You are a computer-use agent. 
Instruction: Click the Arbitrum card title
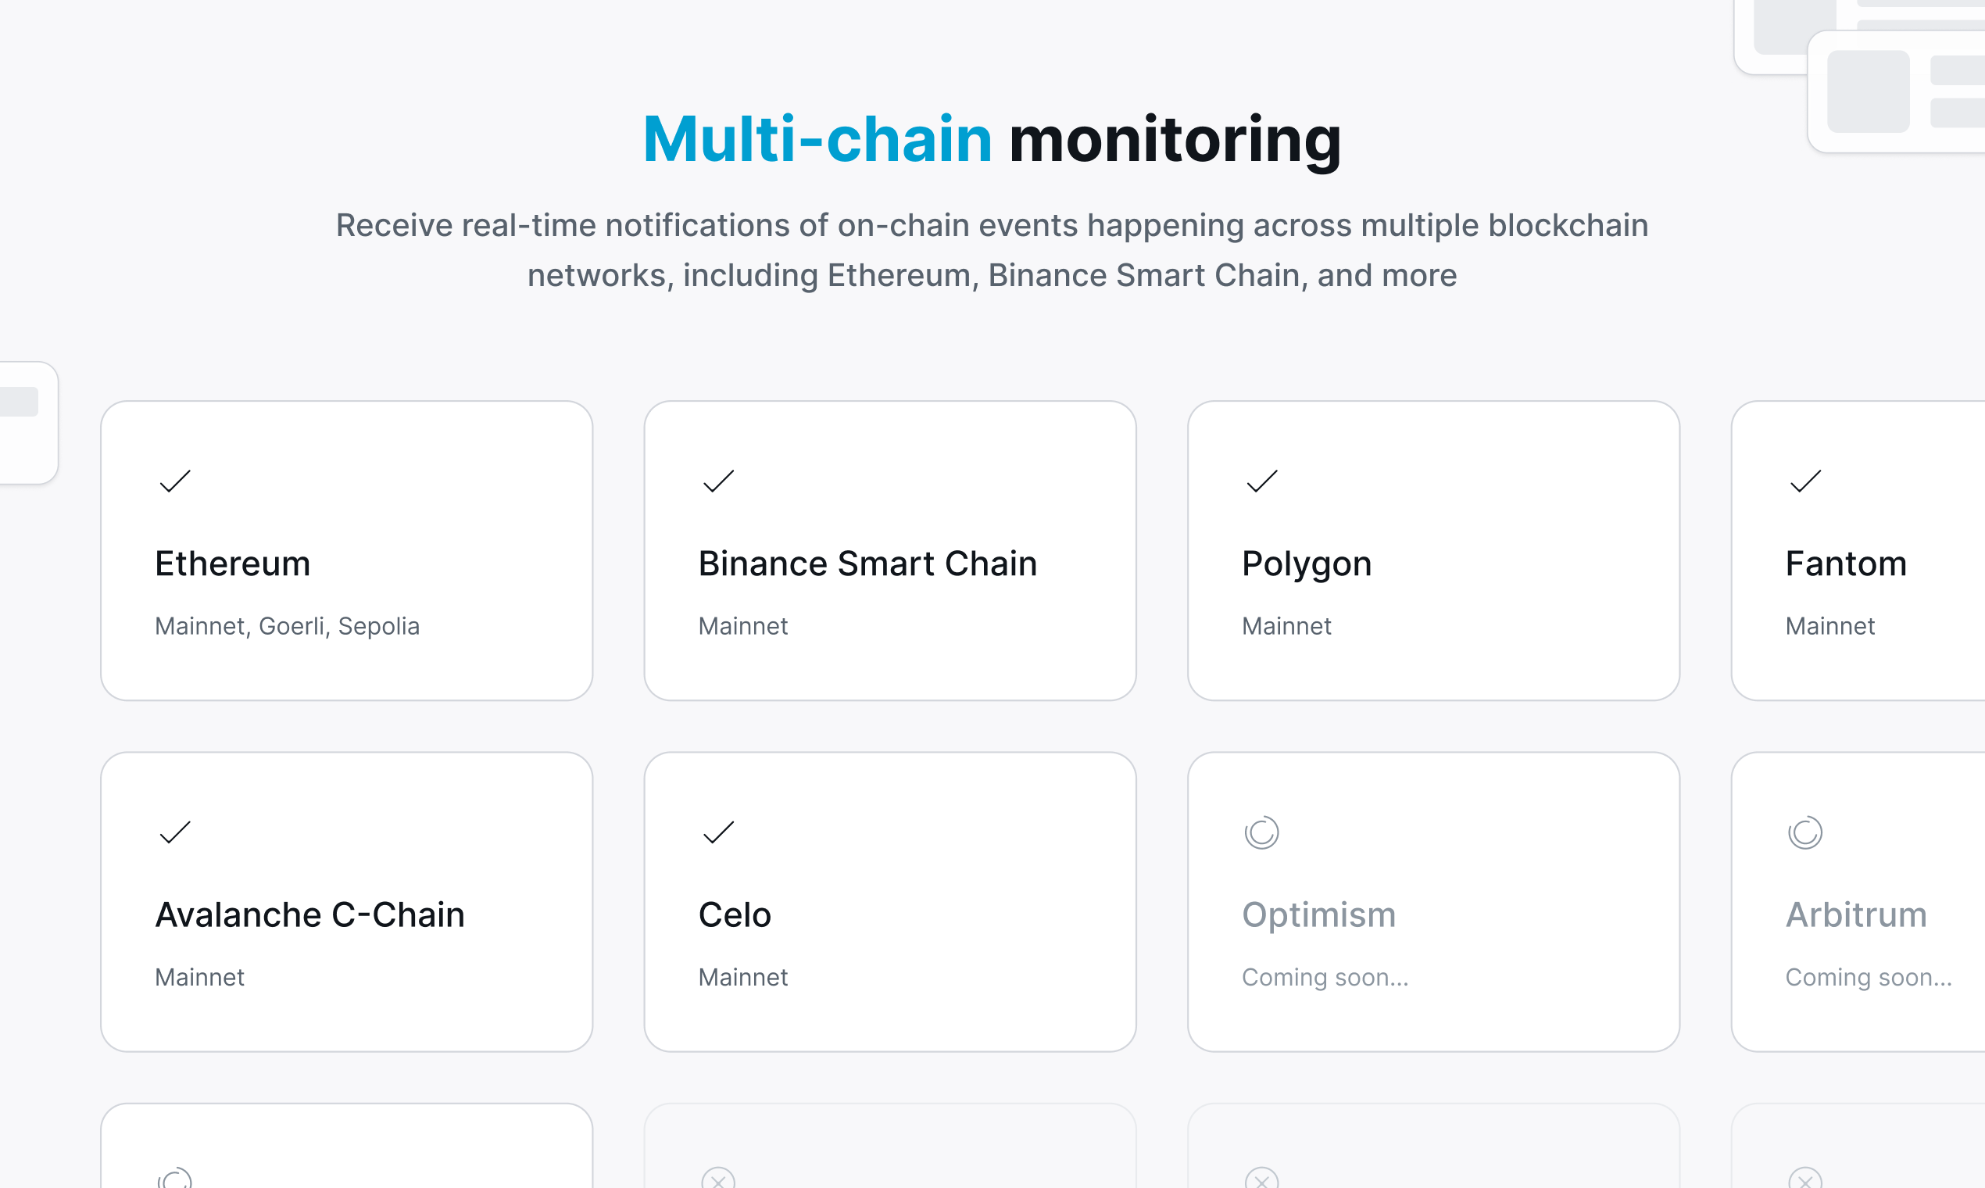[x=1856, y=915]
